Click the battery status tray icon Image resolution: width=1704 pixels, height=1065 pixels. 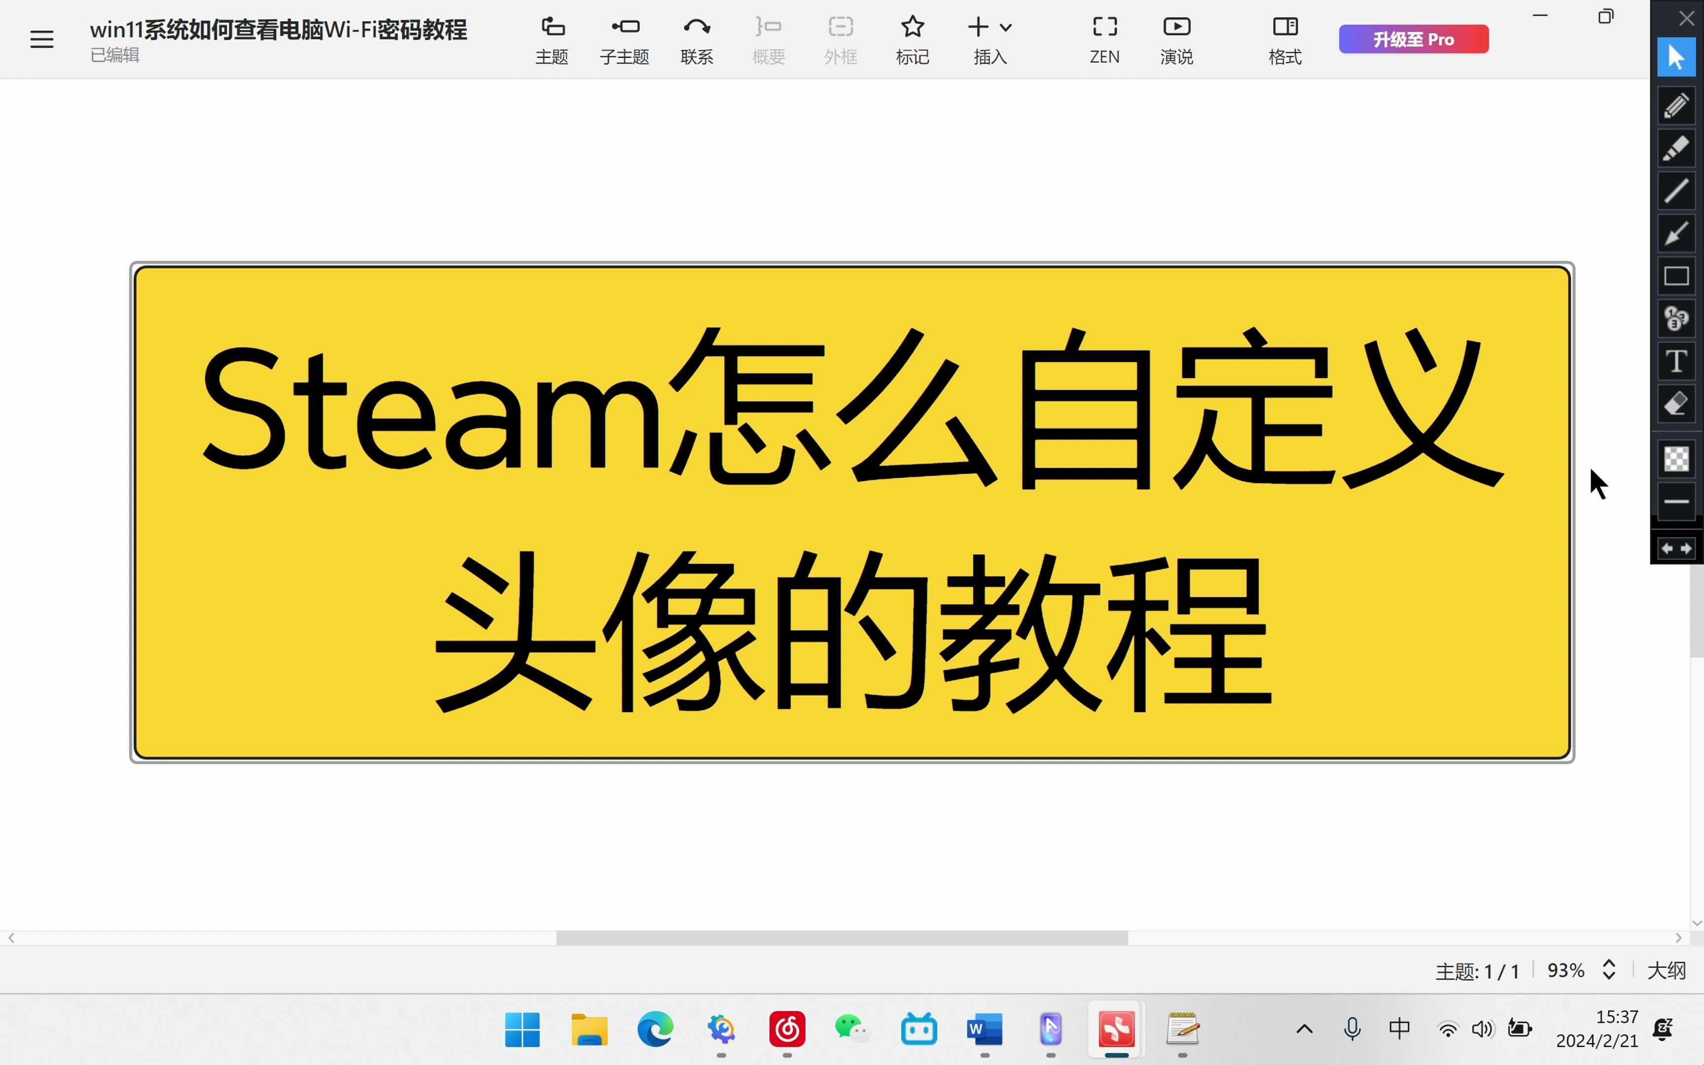coord(1520,1029)
